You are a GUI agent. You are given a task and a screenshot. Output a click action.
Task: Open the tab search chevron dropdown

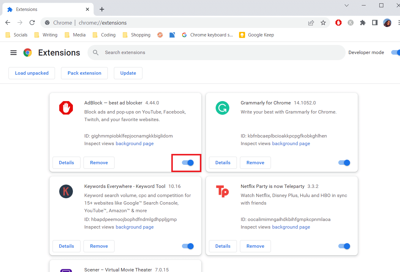point(347,5)
